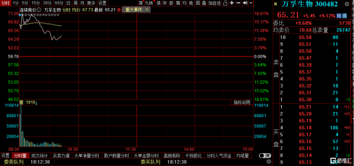354x166 pixels.
Task: Click the jump-to-end arrow icon
Action: [x=245, y=3]
